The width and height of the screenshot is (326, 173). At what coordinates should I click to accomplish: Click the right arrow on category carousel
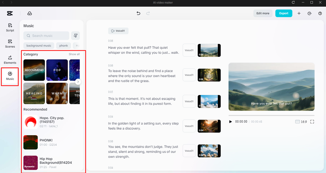78,82
